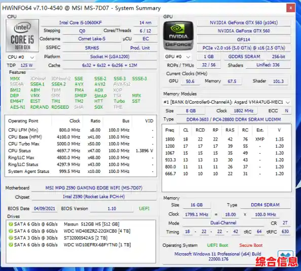Click the Ring/LLC Status row

(x=81, y=164)
